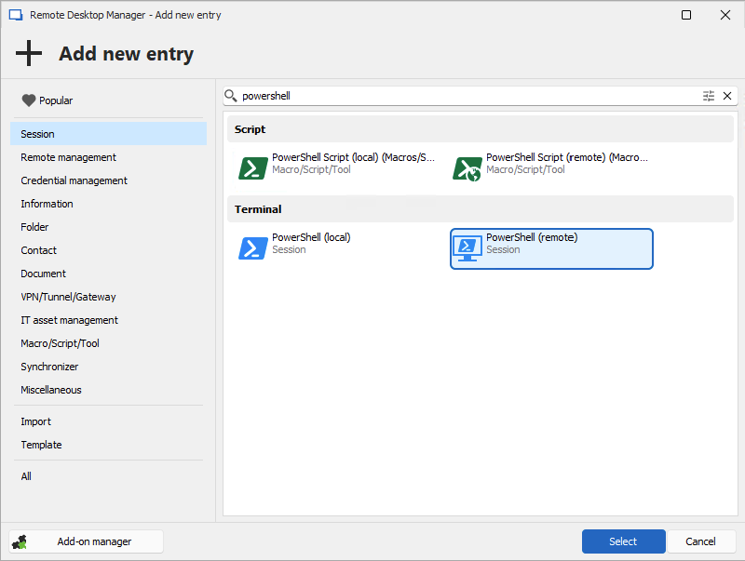Screen dimensions: 745x561
Task: Choose the PowerShell (local) session label
Action: pyautogui.click(x=311, y=237)
